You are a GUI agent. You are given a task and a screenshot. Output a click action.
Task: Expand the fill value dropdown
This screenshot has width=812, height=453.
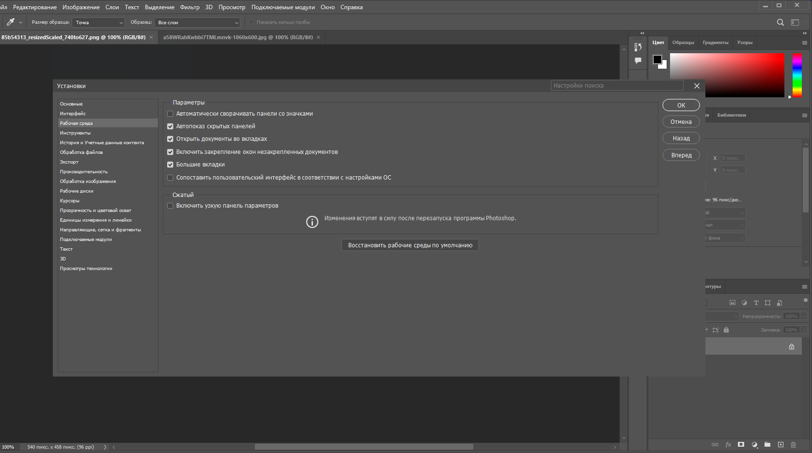coord(804,330)
